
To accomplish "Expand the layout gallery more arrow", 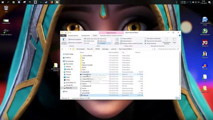I will pyautogui.click(x=112, y=43).
